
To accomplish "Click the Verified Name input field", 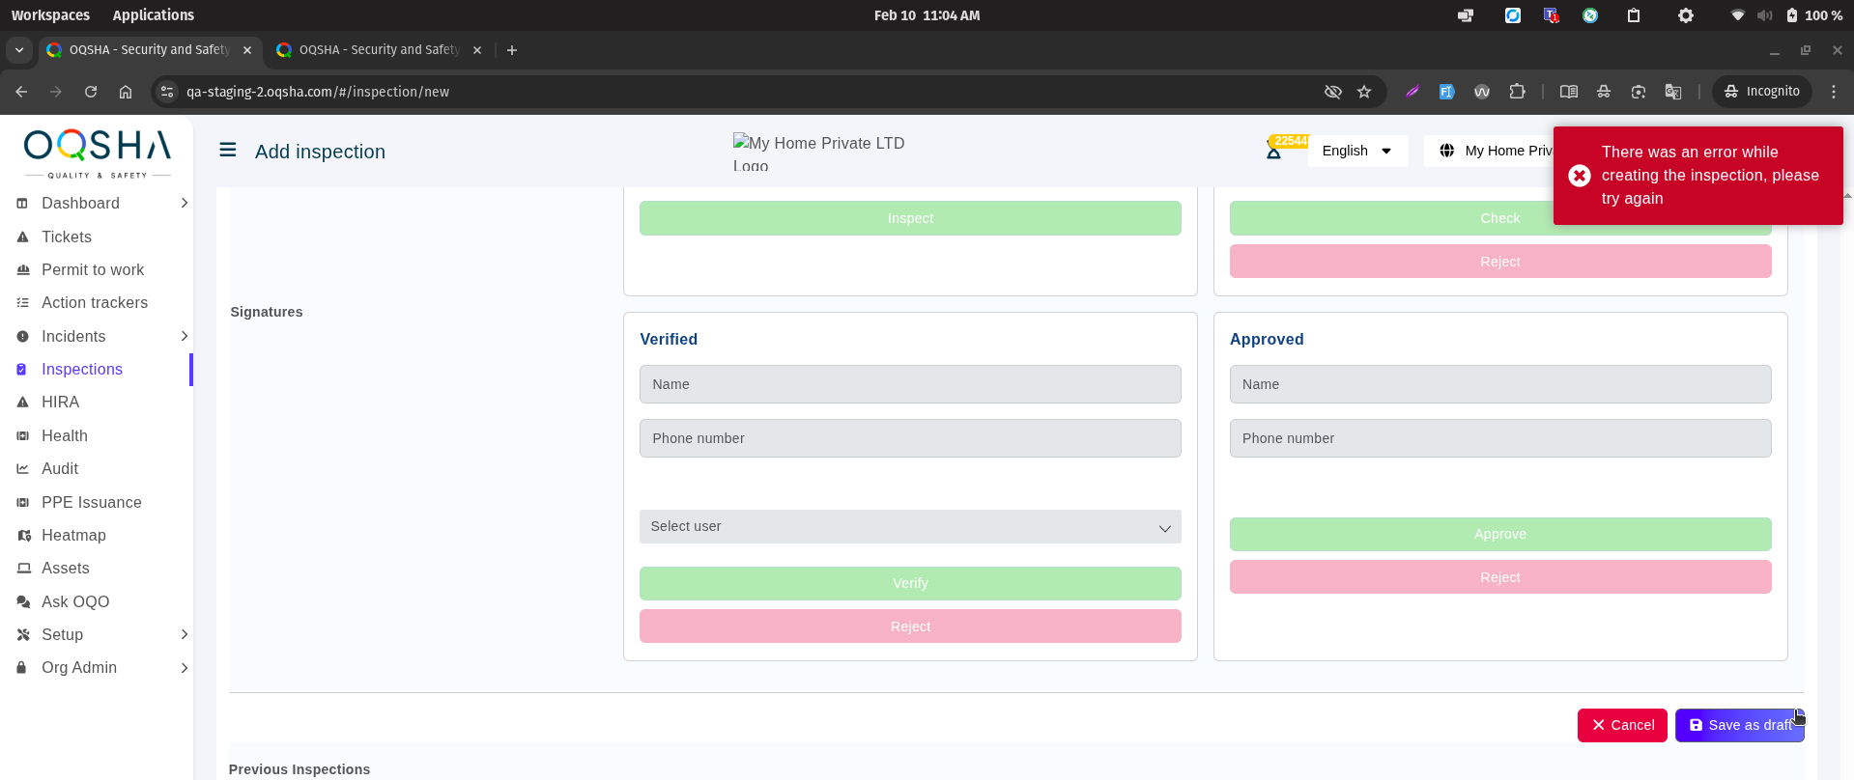I will point(909,384).
